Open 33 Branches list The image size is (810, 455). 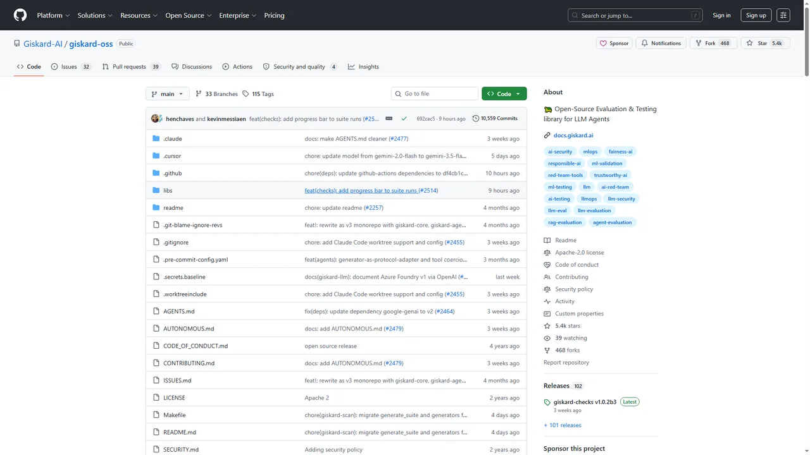tap(216, 94)
